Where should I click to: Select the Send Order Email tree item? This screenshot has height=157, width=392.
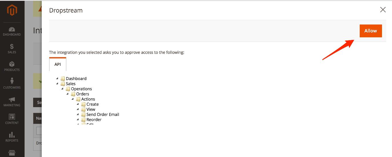pyautogui.click(x=103, y=114)
